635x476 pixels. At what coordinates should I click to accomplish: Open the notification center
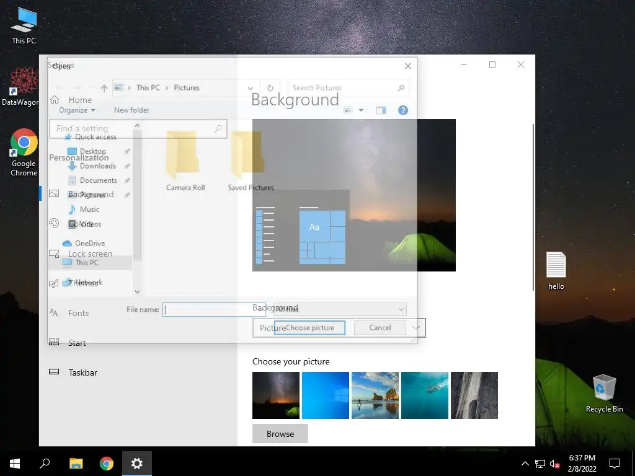(x=615, y=464)
